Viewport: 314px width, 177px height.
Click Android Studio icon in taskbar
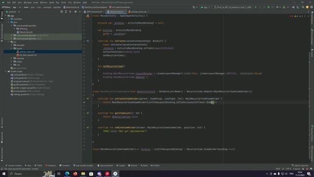coord(115,174)
